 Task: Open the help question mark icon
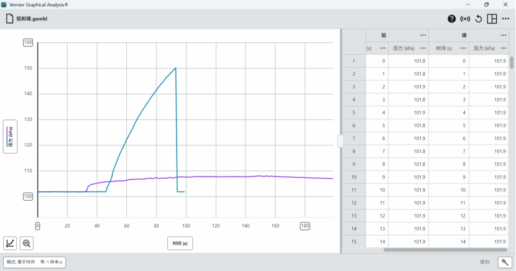451,19
